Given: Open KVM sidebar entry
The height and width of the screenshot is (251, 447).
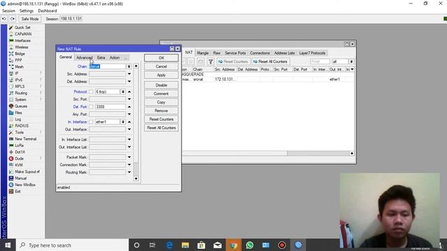Looking at the screenshot, I should [x=19, y=165].
